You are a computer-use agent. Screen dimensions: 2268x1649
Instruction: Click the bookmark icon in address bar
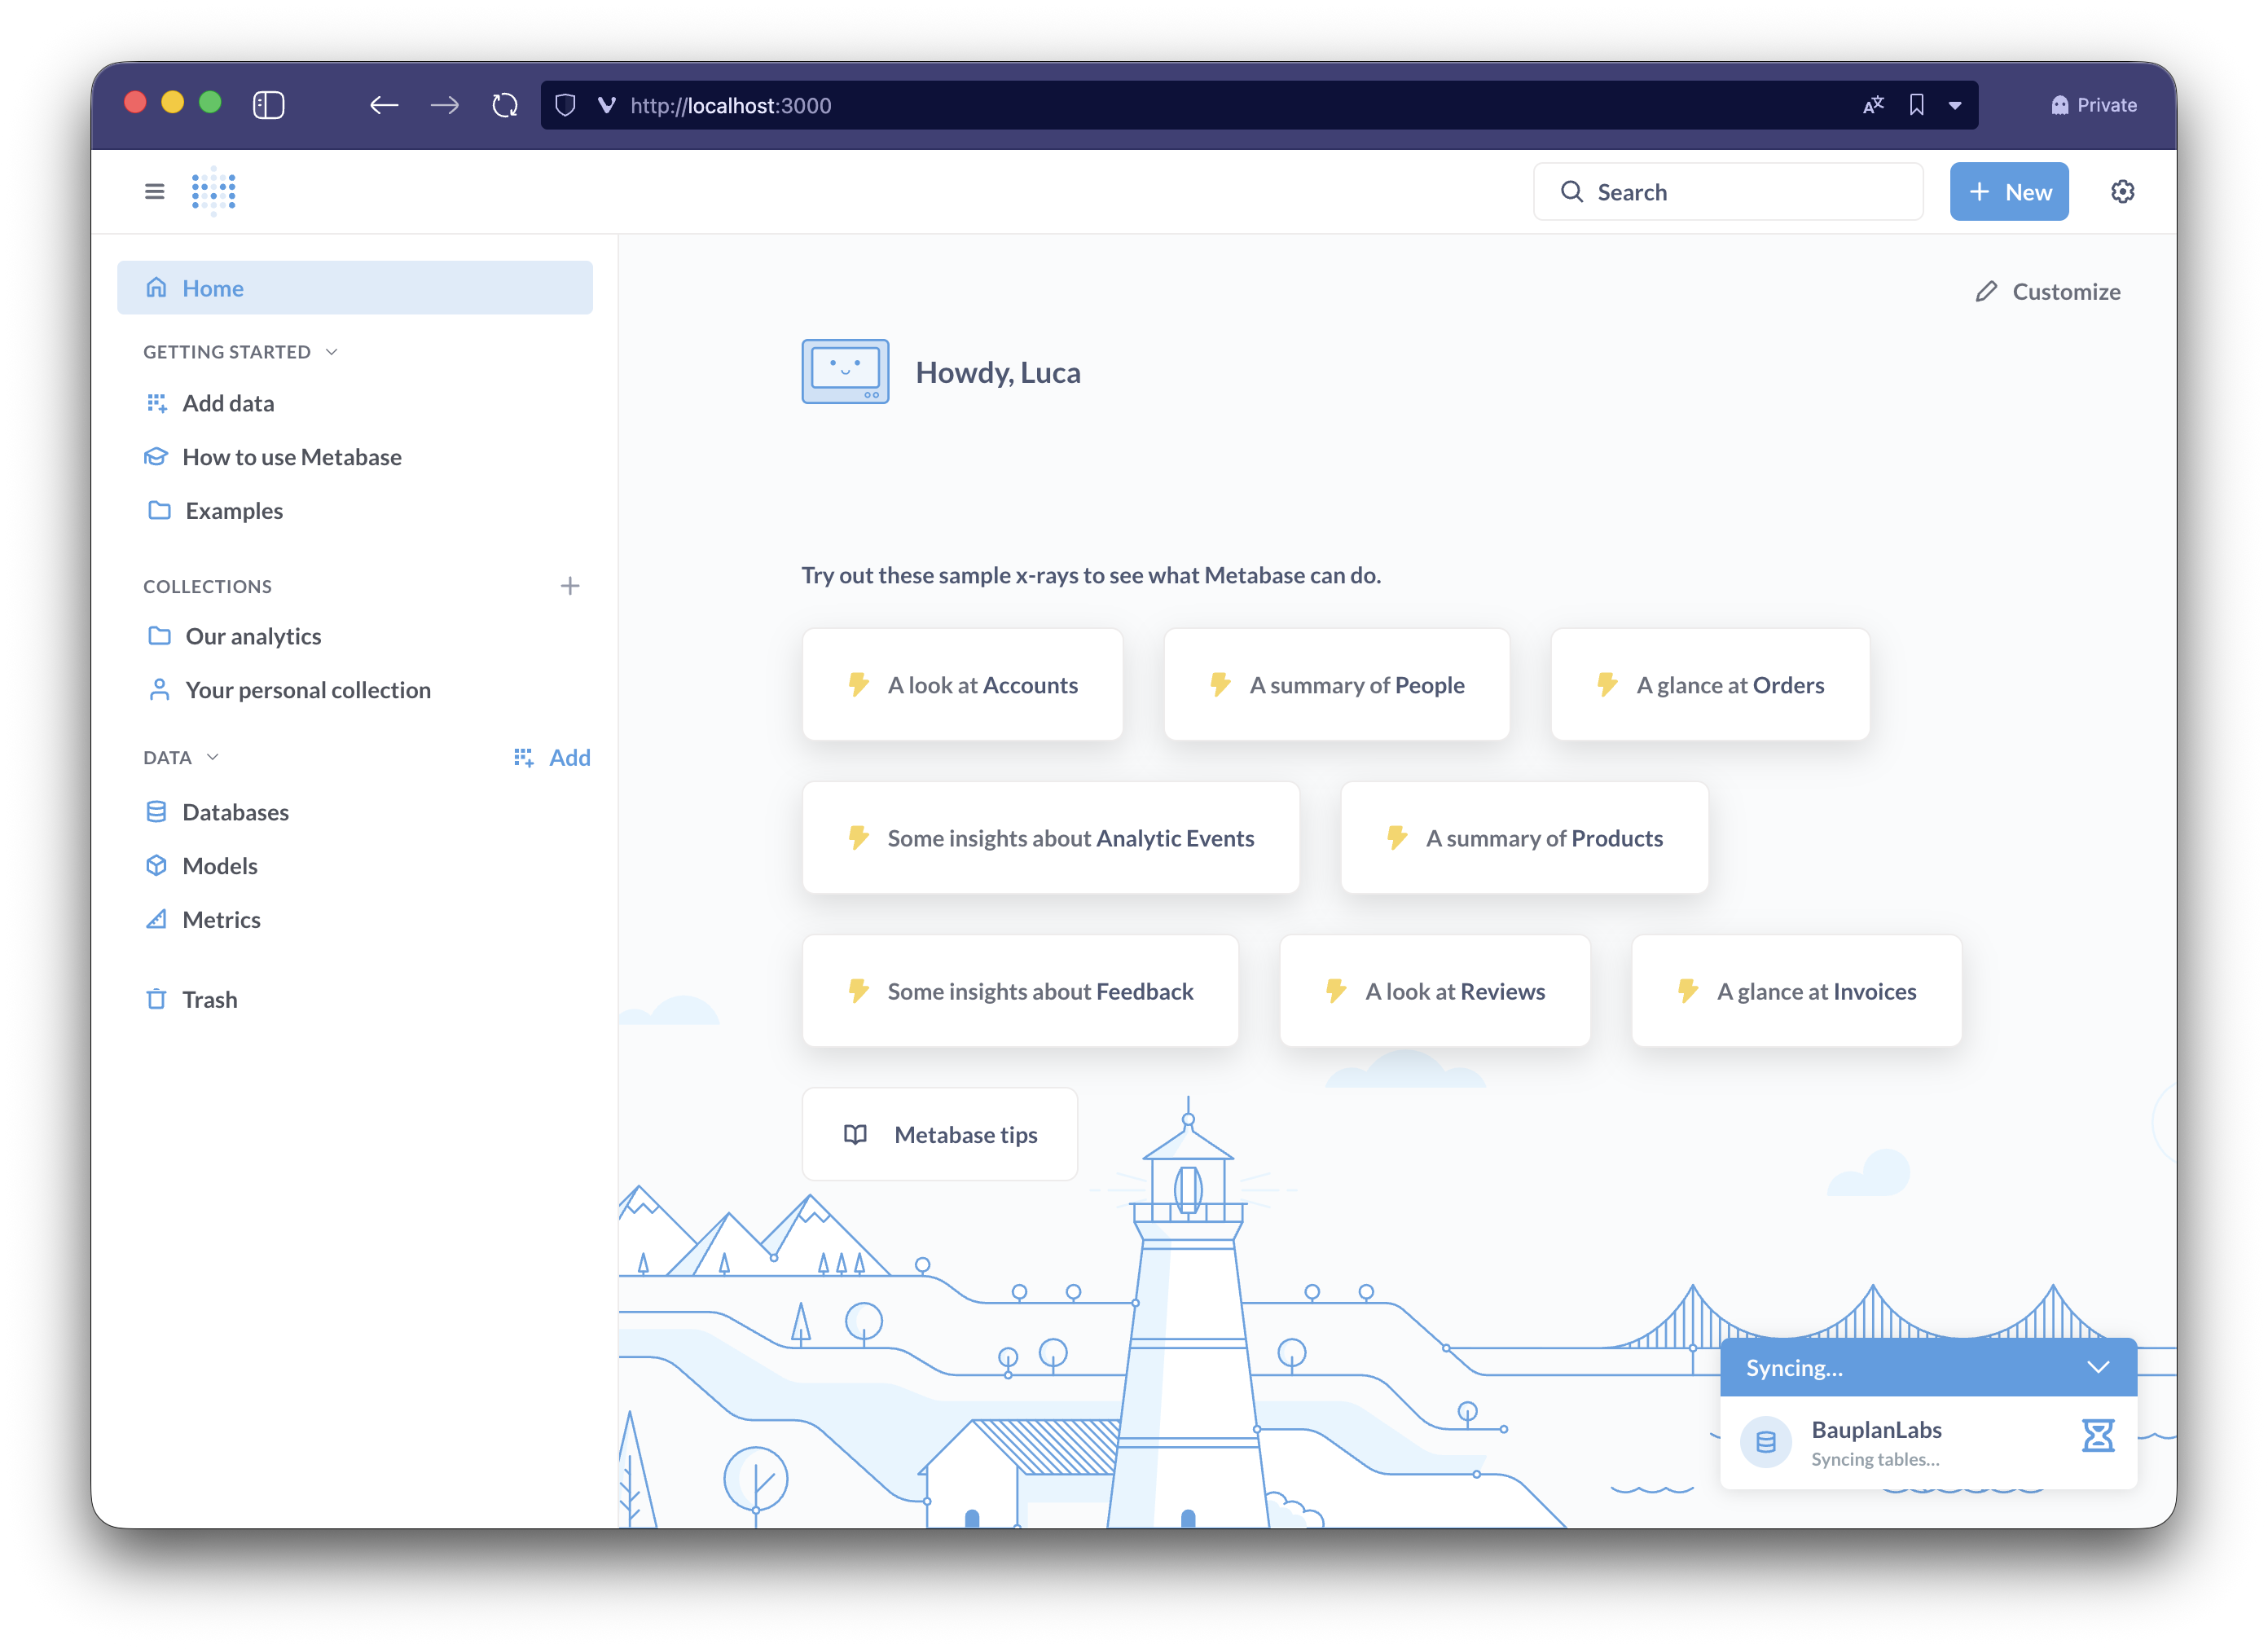point(1916,105)
